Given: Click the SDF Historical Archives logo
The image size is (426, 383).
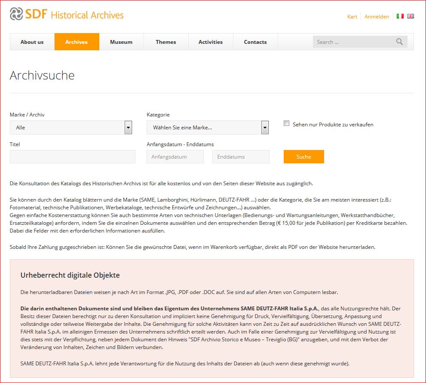Looking at the screenshot, I should pyautogui.click(x=67, y=15).
